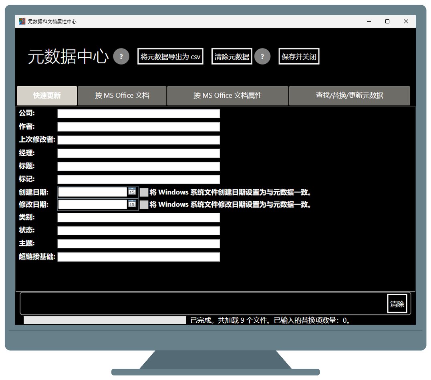431x380 pixels.
Task: Click the 超链接基础 text field
Action: click(x=139, y=257)
